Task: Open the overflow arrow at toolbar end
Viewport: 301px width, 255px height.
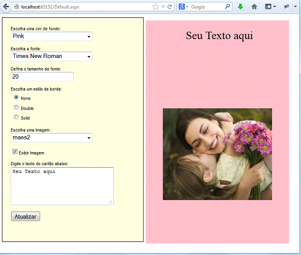Action: [x=295, y=7]
